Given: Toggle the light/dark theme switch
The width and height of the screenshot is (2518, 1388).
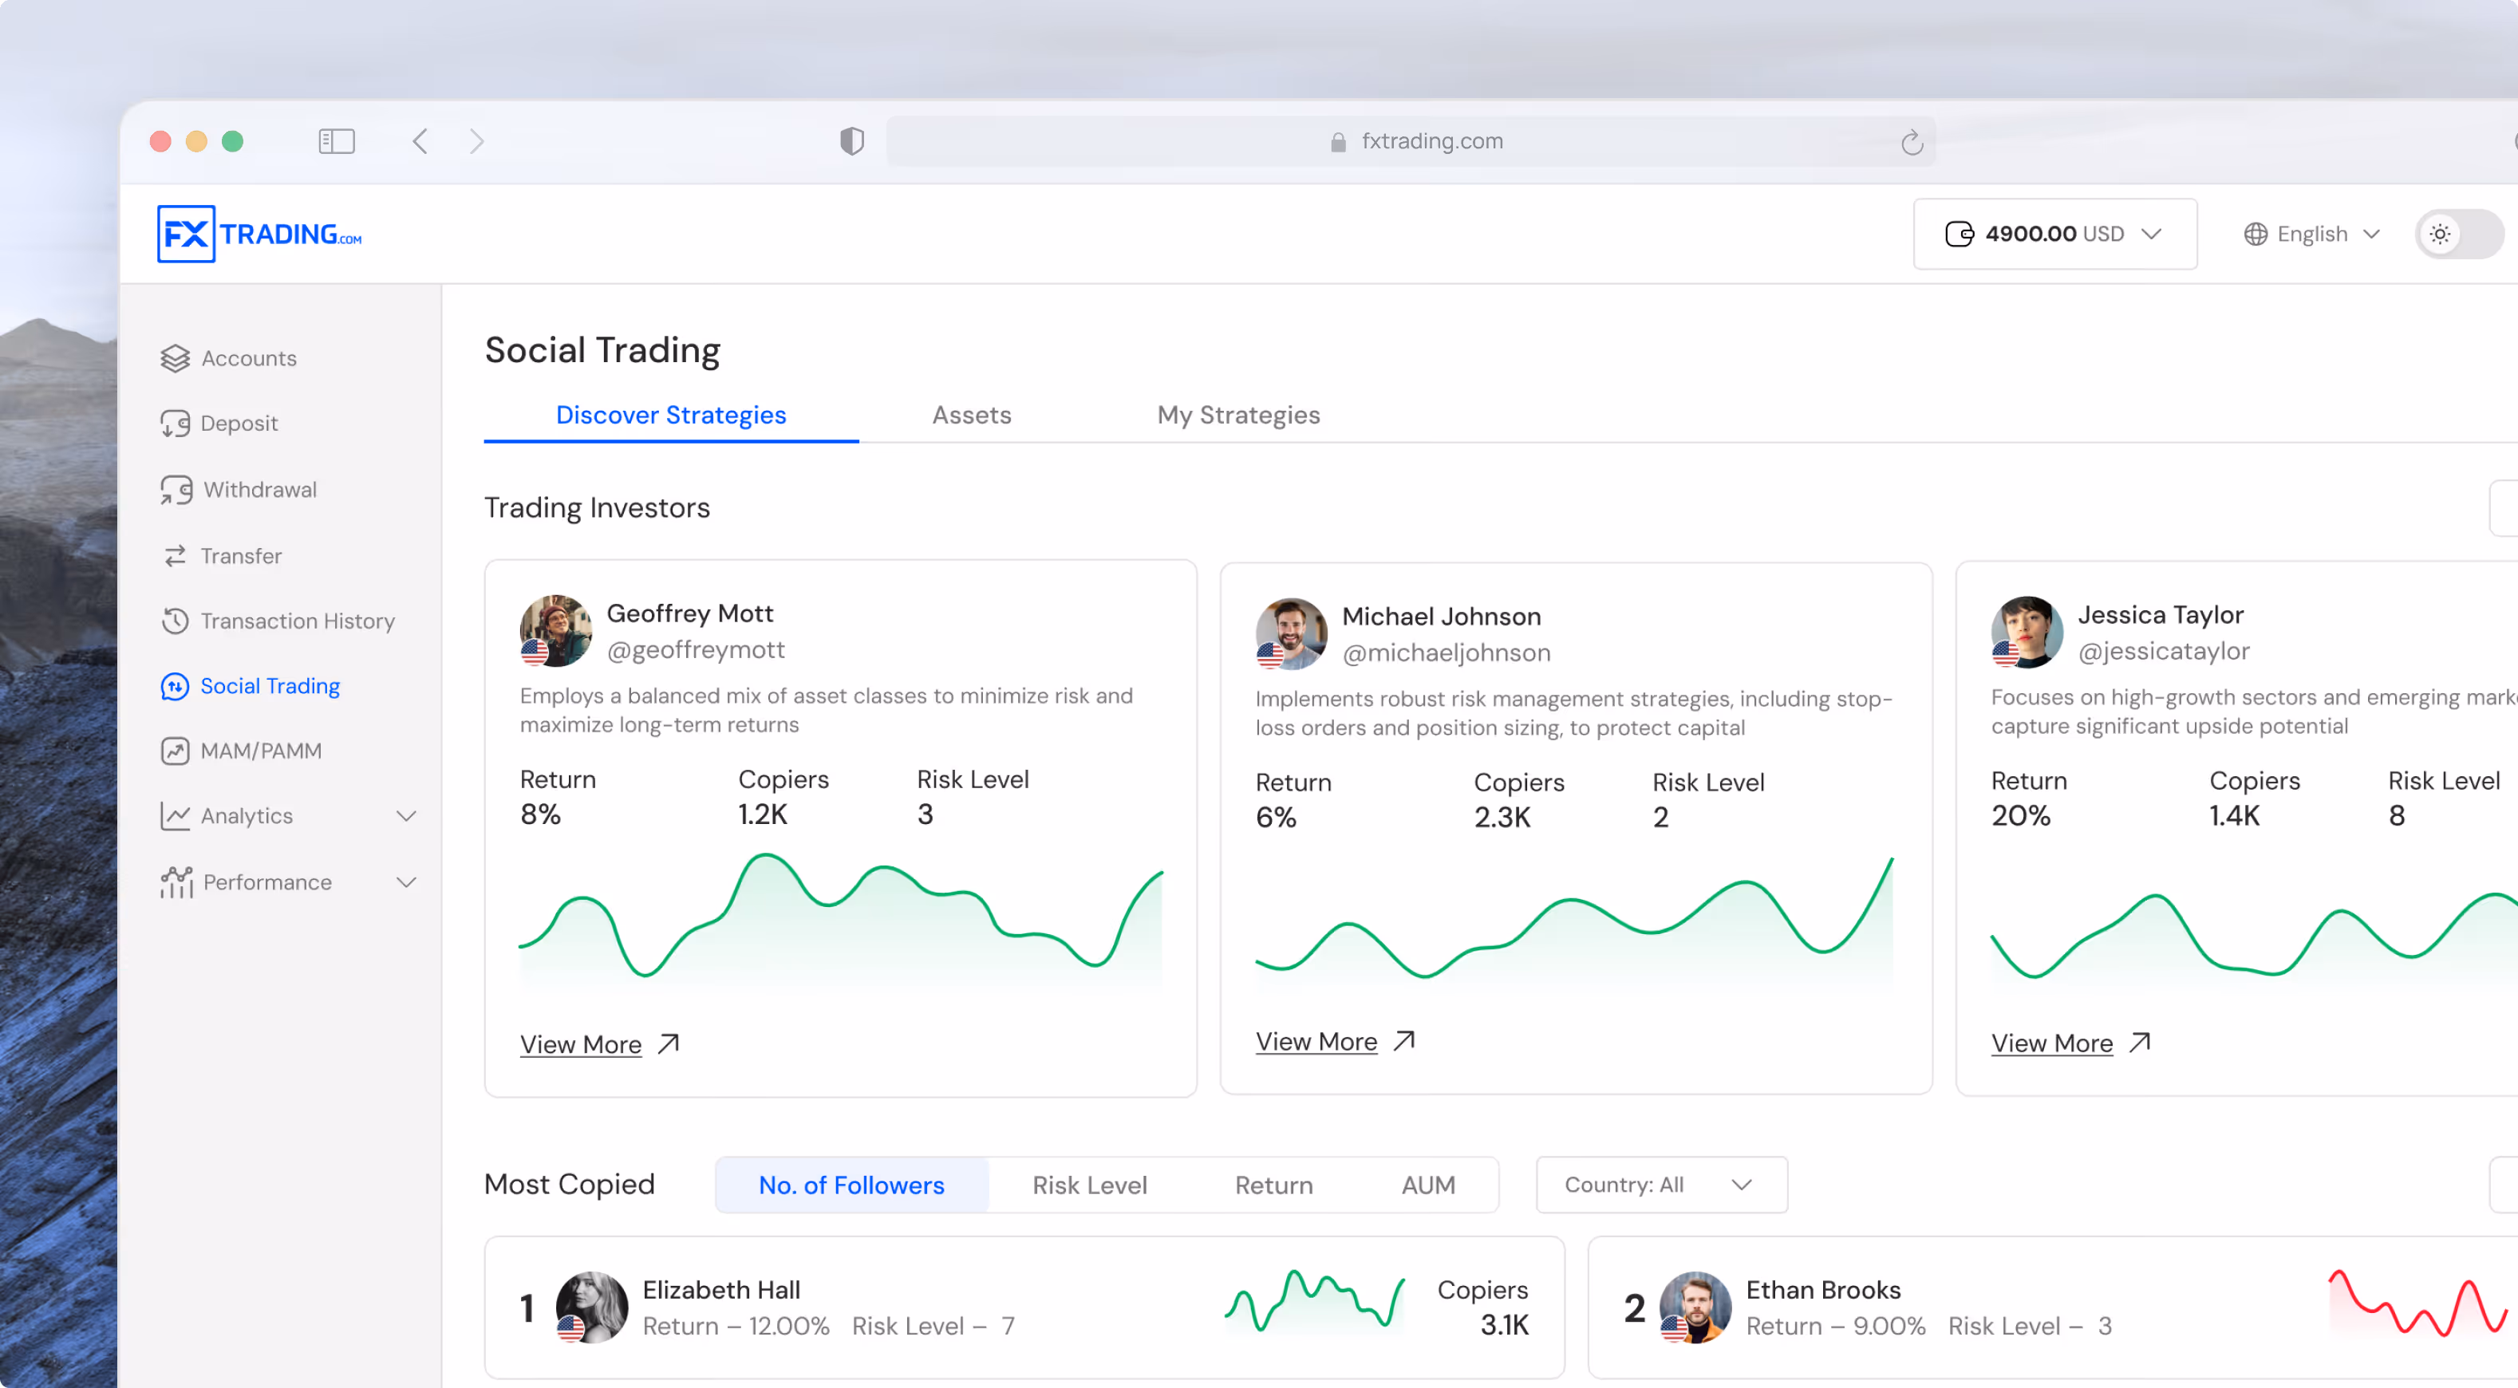Looking at the screenshot, I should coord(2459,234).
